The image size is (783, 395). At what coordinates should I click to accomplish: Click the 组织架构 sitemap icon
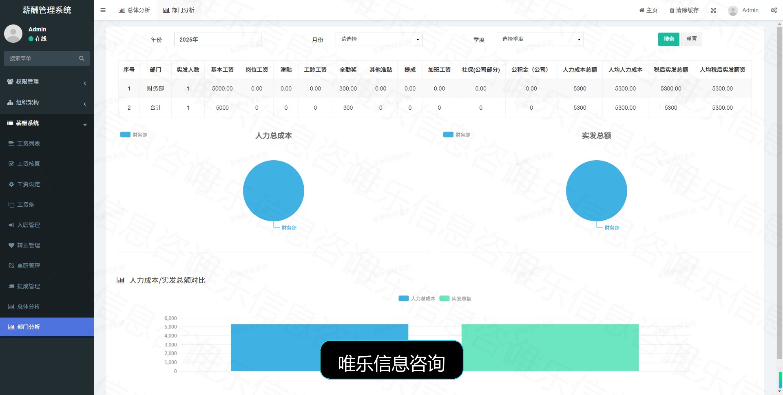coord(10,102)
